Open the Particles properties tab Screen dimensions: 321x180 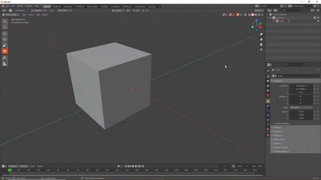tap(268, 110)
